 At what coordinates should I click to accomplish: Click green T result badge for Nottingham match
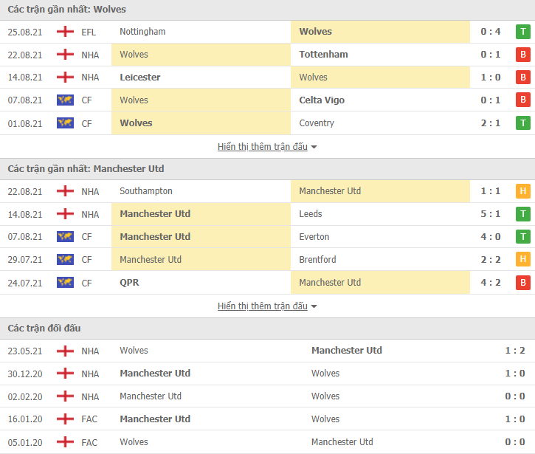[522, 32]
